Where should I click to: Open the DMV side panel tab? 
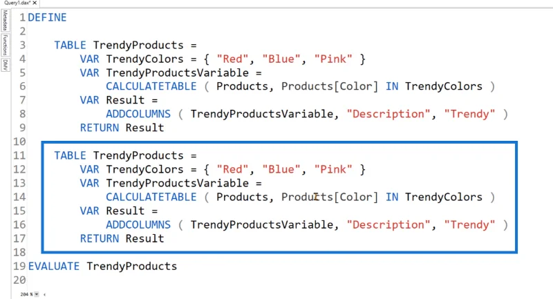click(x=6, y=65)
